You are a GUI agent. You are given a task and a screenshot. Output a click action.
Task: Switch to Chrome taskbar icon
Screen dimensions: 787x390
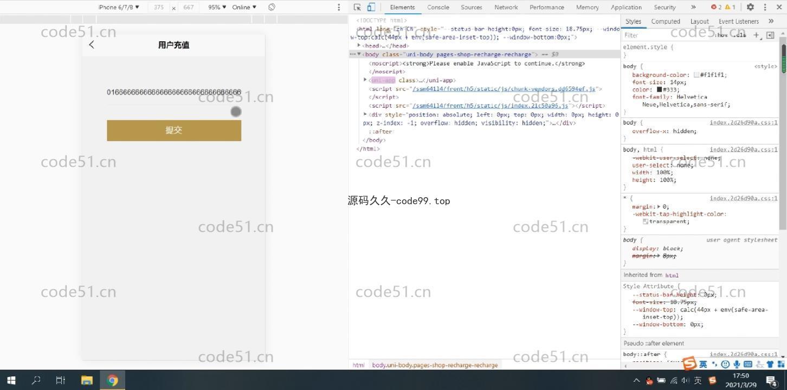[x=113, y=380]
